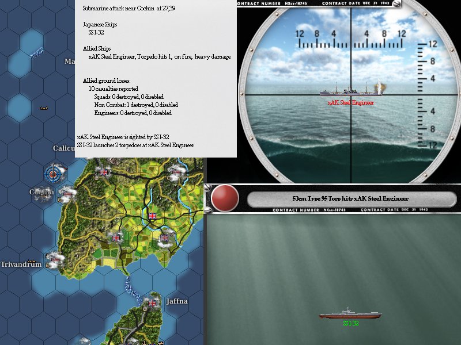
Task: Click the Jaffna city label
Action: 177,301
